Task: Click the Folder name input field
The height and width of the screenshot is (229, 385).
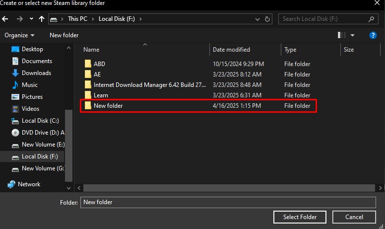Action: click(228, 202)
